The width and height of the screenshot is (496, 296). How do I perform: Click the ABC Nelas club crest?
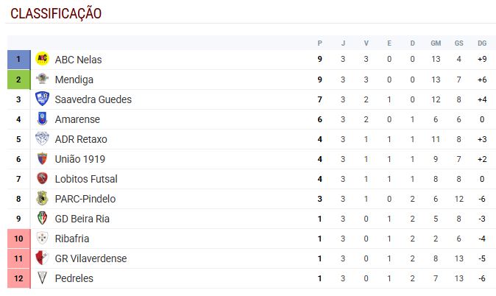tap(42, 60)
